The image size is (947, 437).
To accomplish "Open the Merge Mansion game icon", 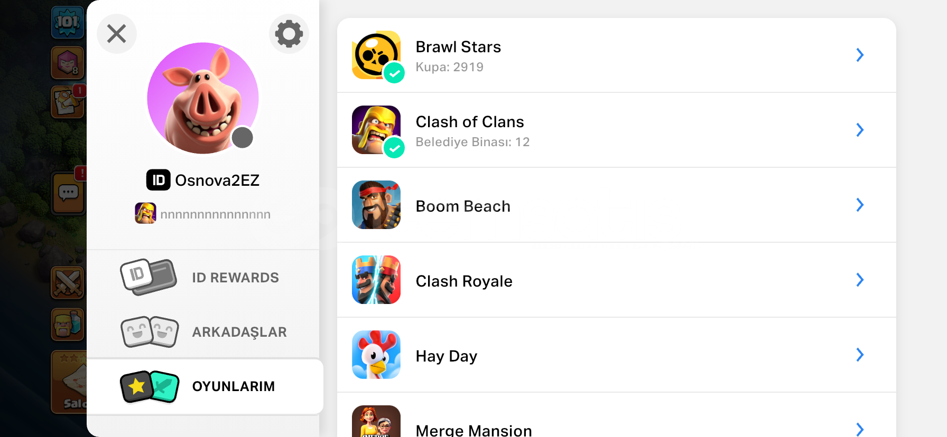I will 376,422.
